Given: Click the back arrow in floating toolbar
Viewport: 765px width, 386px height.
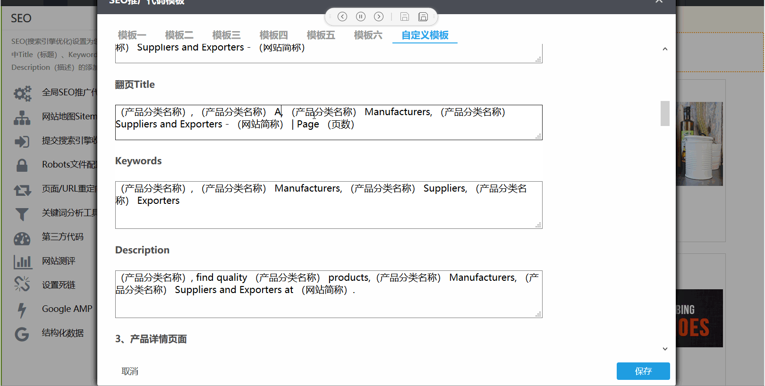Looking at the screenshot, I should tap(342, 17).
